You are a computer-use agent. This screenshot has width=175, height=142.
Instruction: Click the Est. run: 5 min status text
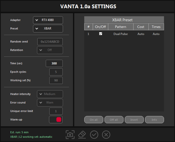pos(19,132)
